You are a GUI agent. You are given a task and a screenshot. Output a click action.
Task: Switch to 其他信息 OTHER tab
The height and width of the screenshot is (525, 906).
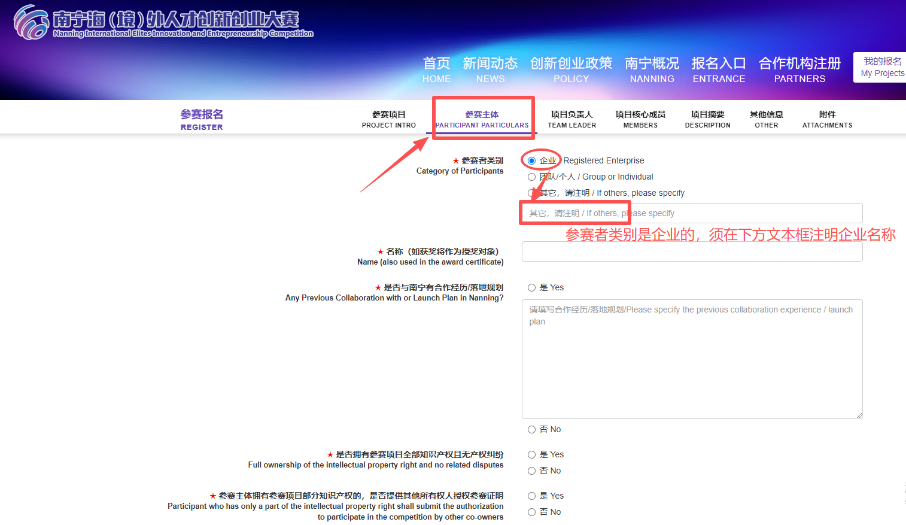766,119
